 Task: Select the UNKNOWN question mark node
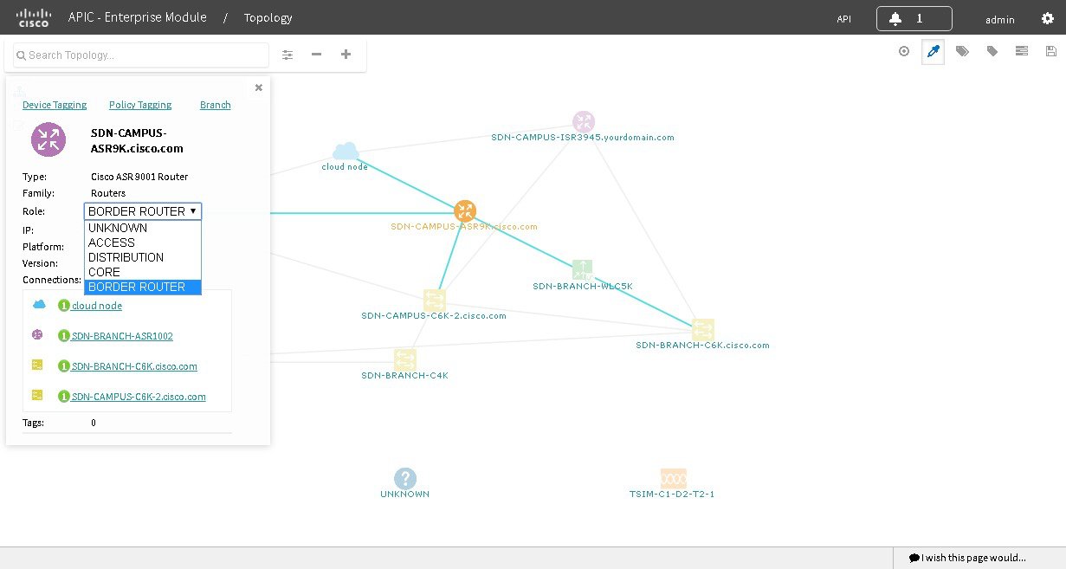[x=404, y=478]
